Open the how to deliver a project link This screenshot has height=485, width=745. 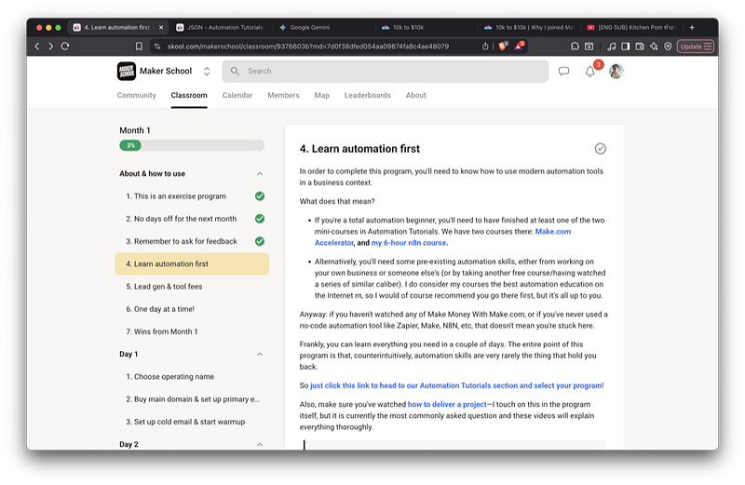click(x=447, y=405)
